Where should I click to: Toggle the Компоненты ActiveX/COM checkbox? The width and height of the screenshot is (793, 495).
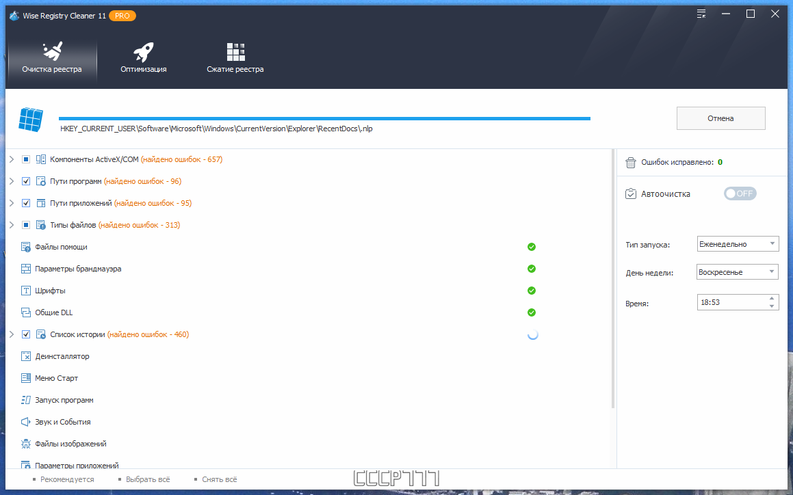26,159
